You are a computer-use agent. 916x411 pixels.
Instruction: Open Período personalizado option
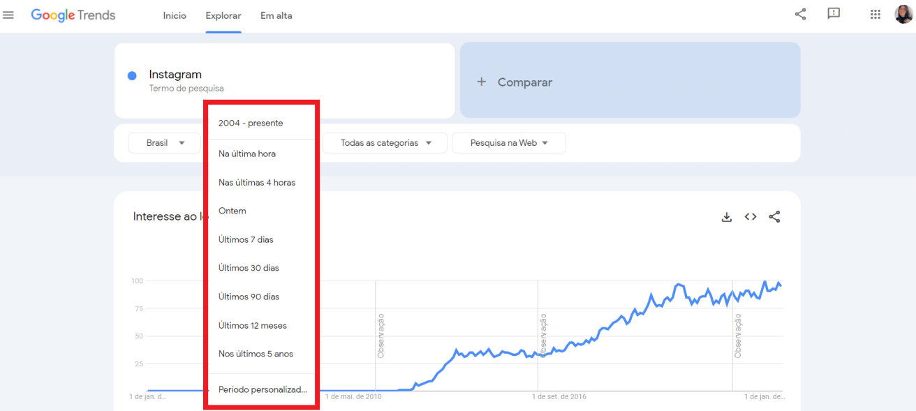tap(261, 389)
